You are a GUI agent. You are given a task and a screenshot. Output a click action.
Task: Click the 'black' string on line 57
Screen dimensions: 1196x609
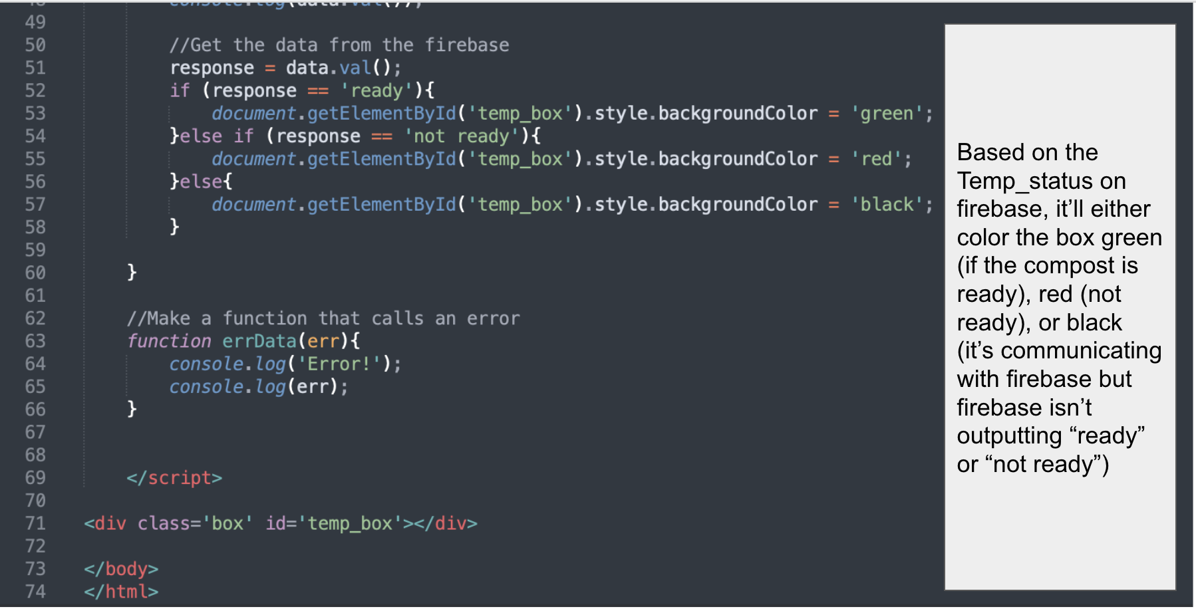[x=887, y=204]
